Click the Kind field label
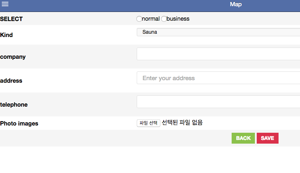The image size is (300, 173). pos(6,35)
